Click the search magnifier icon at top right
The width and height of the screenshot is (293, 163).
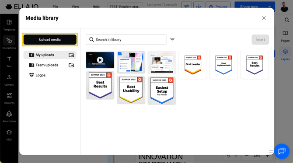pos(287,20)
